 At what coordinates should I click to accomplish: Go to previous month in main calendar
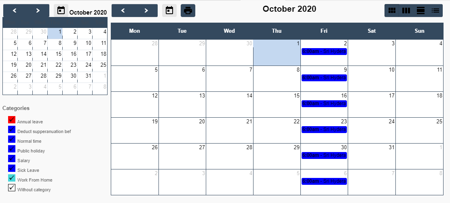click(x=123, y=11)
